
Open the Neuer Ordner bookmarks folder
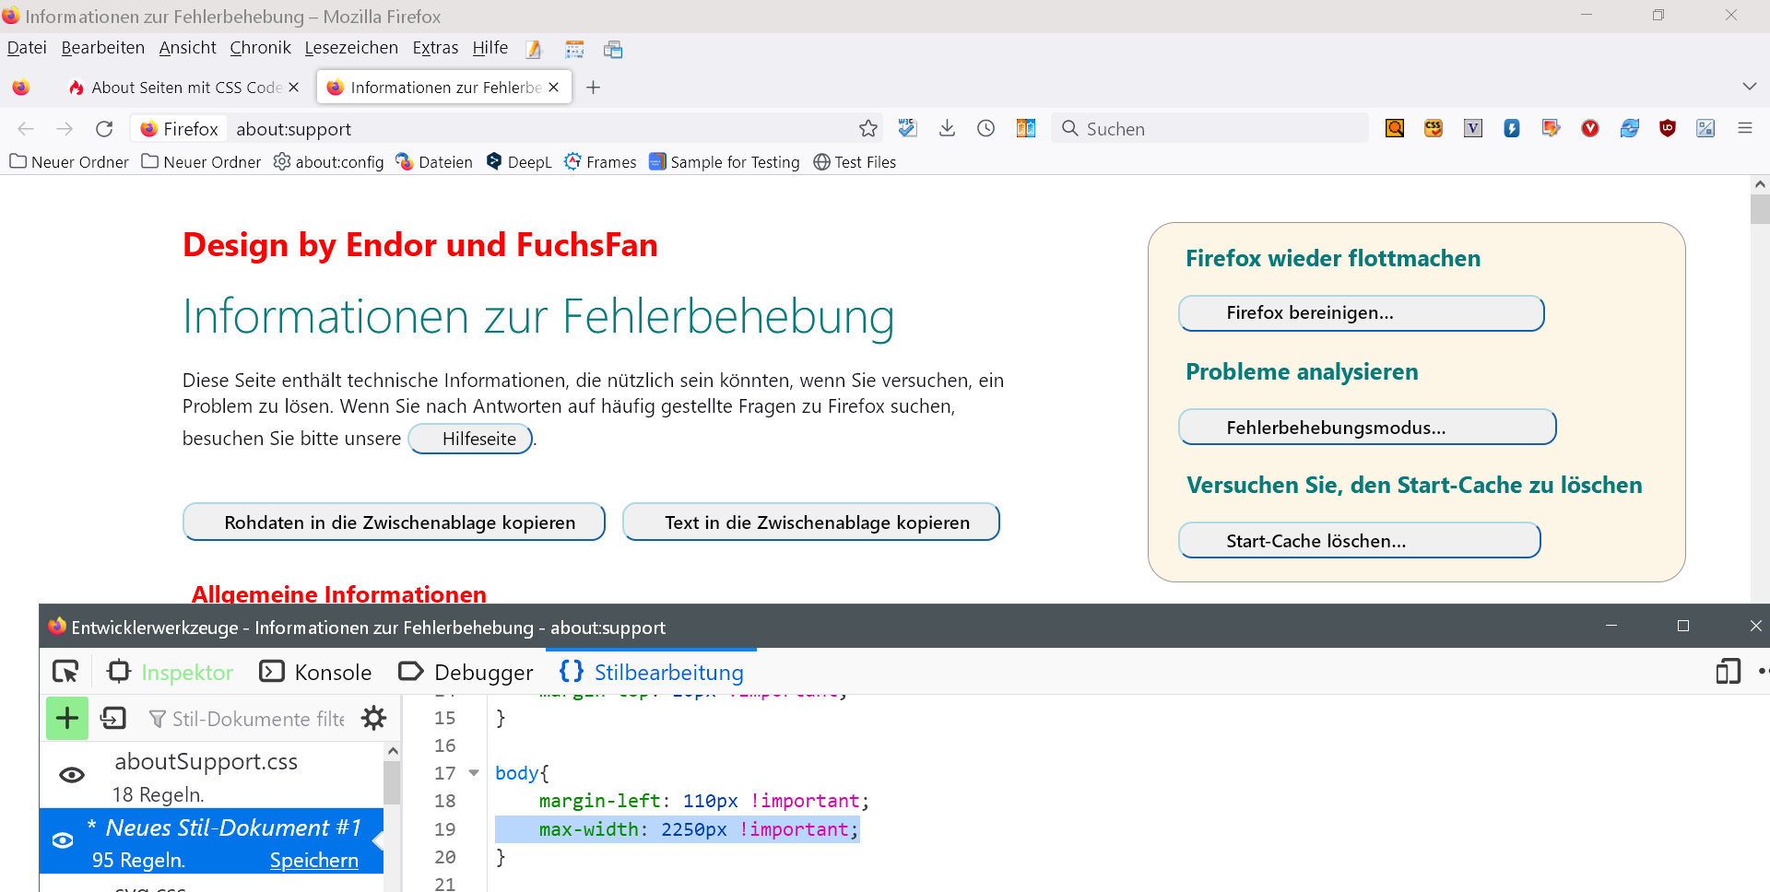pyautogui.click(x=69, y=162)
